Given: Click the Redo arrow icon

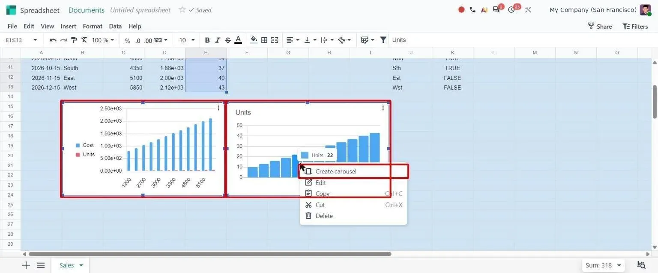Looking at the screenshot, I should click(63, 40).
